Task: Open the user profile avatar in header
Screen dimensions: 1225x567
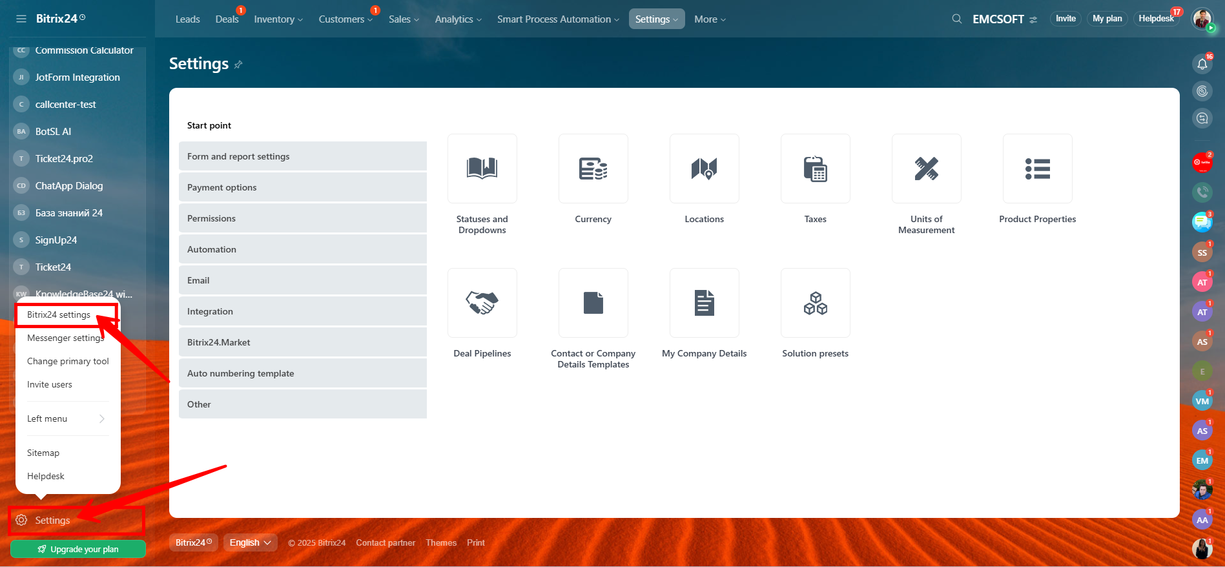Action: tap(1202, 19)
